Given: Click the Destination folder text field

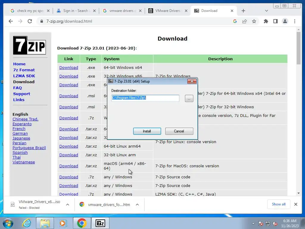Looking at the screenshot, I should [x=145, y=98].
